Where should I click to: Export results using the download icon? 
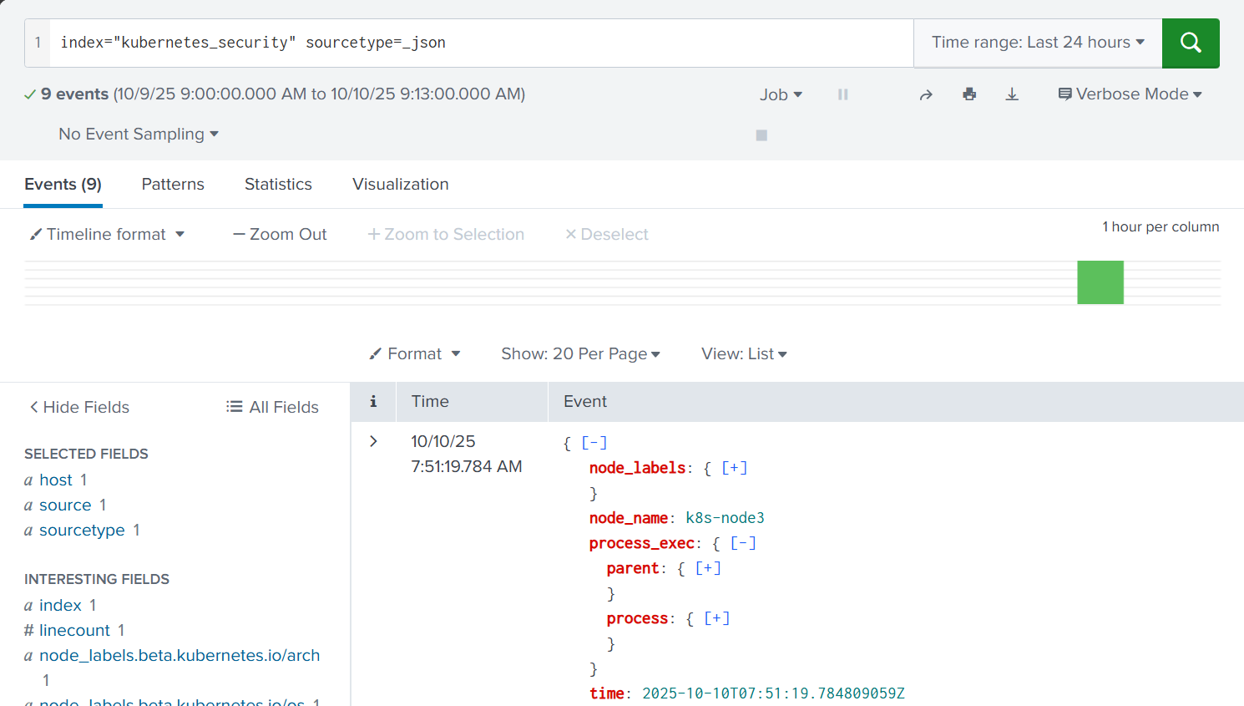(1012, 94)
